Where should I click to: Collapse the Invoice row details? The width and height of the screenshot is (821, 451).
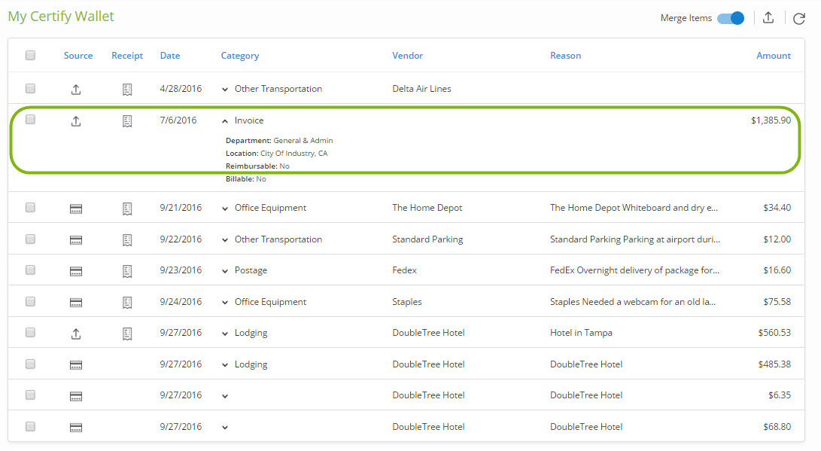click(x=224, y=121)
